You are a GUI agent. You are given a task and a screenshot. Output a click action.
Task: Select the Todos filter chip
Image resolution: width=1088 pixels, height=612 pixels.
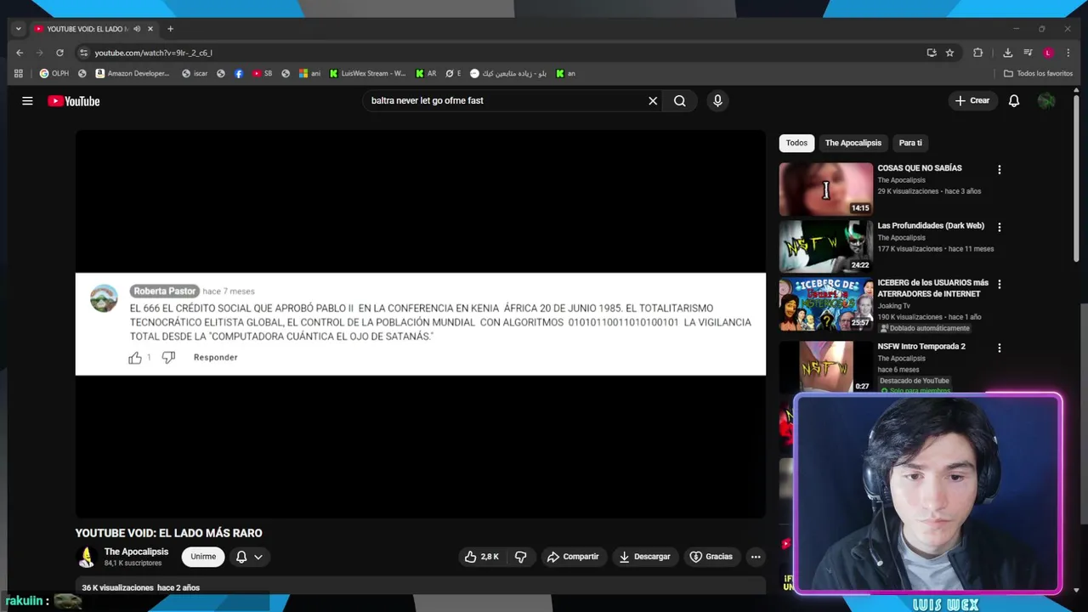click(796, 143)
